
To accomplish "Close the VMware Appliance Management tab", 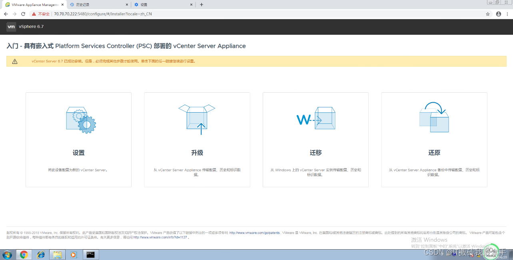I will coord(62,5).
